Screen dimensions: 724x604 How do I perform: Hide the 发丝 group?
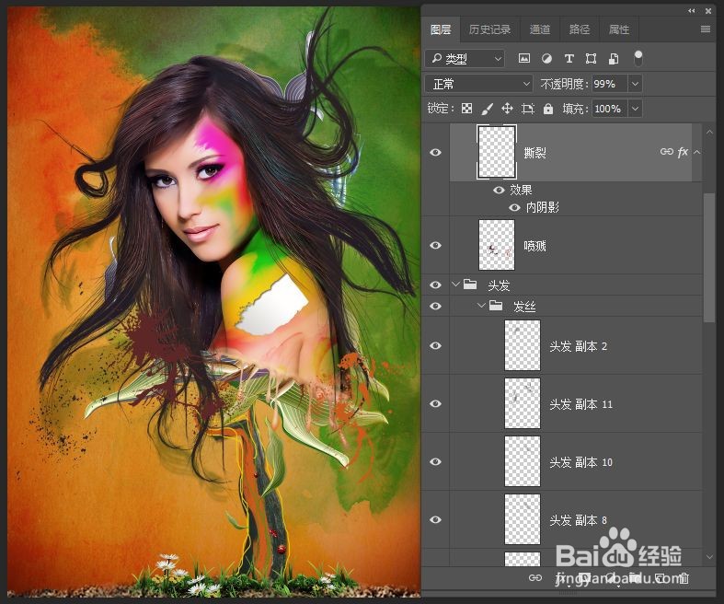pos(435,306)
